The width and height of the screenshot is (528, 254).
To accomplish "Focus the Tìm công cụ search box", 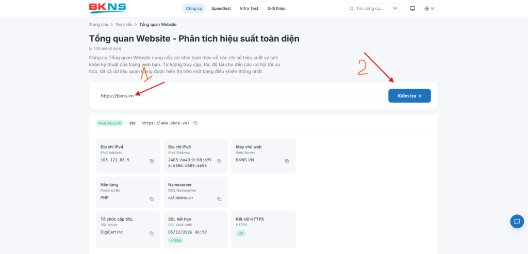I will coord(374,8).
